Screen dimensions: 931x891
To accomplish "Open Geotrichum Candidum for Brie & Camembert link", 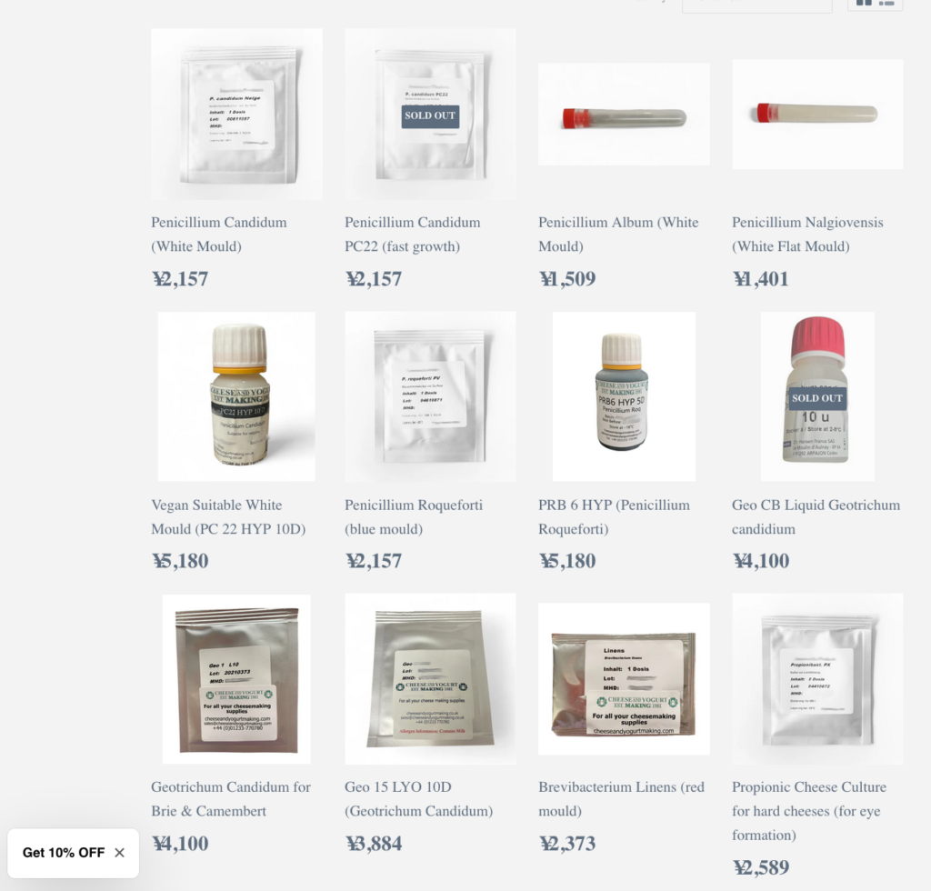I will (x=231, y=799).
